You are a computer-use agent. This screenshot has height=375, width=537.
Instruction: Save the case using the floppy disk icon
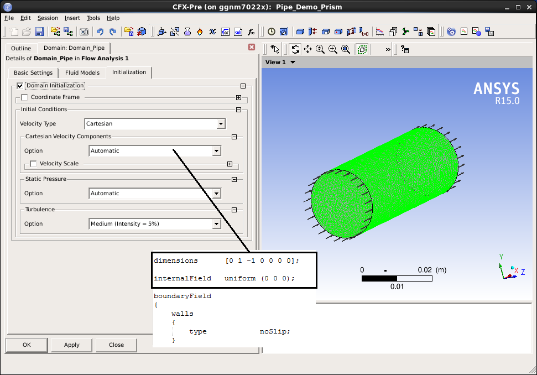(39, 32)
